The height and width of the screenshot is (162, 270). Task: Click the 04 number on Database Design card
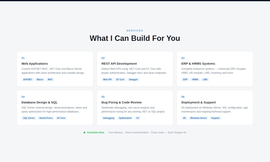pos(23,97)
